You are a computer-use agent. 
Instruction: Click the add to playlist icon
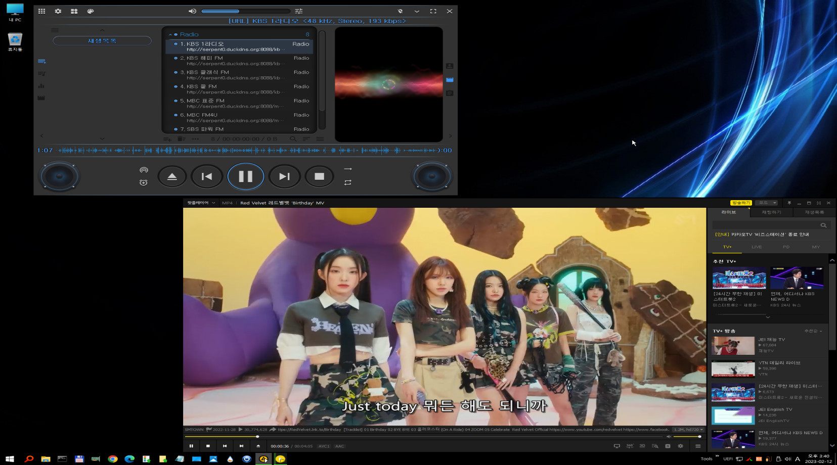point(167,139)
